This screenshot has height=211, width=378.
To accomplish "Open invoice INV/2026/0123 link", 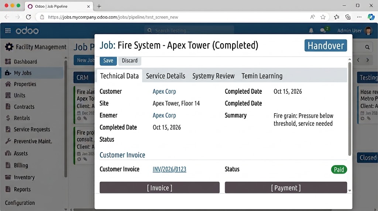I will click(x=169, y=169).
